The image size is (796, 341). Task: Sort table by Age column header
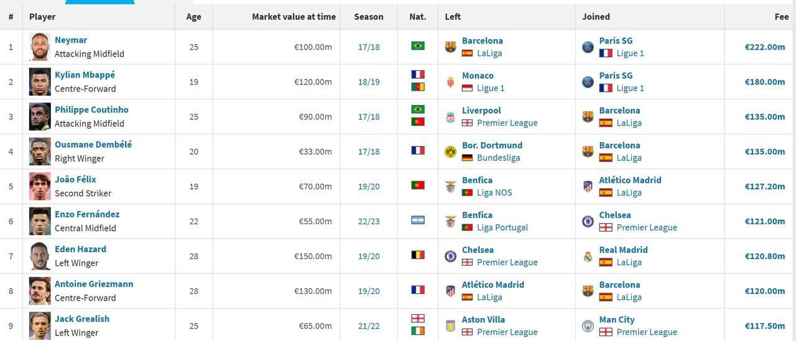(194, 17)
